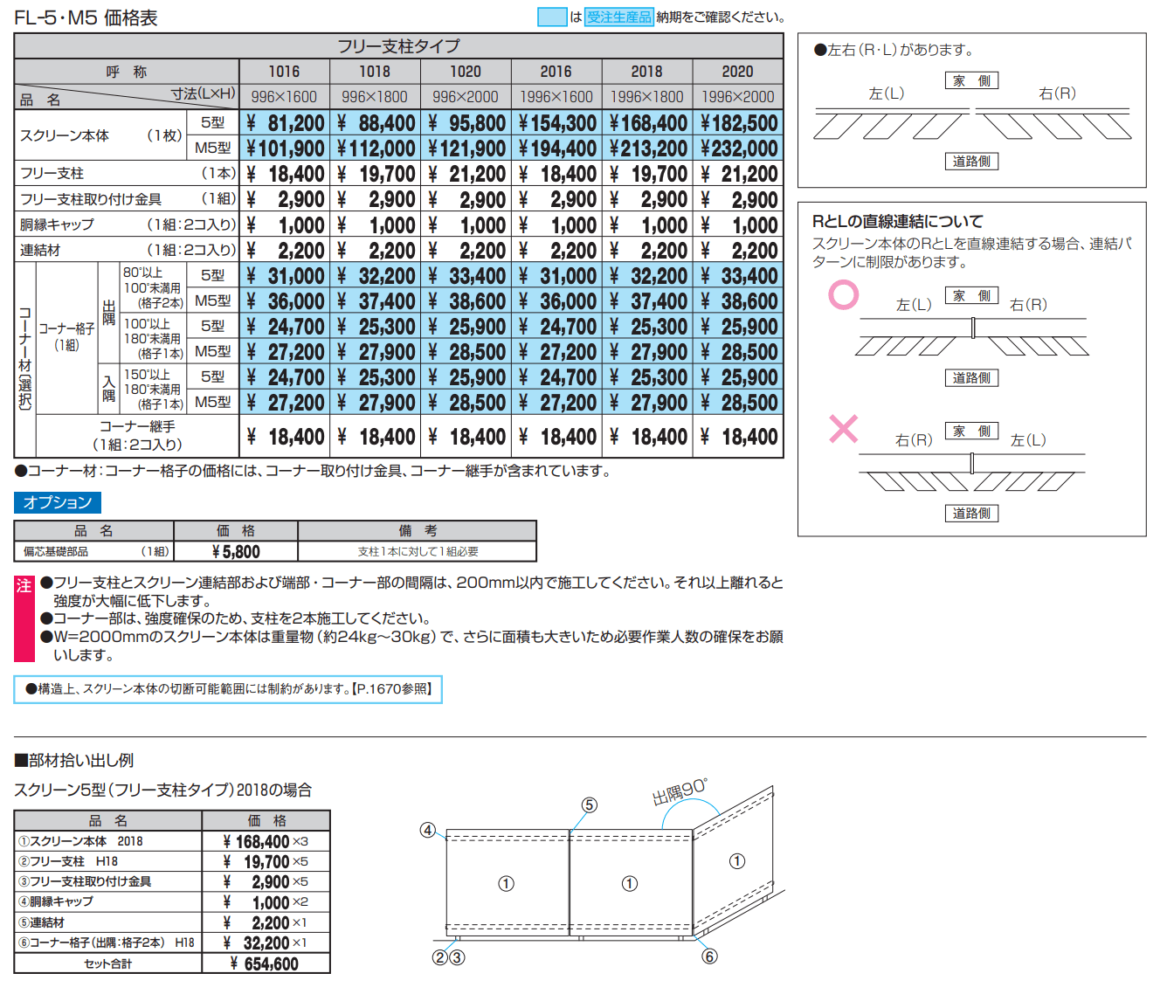Click the circled ⑥ corner lattice marker
Screen dimensions: 1167x1008
(708, 957)
